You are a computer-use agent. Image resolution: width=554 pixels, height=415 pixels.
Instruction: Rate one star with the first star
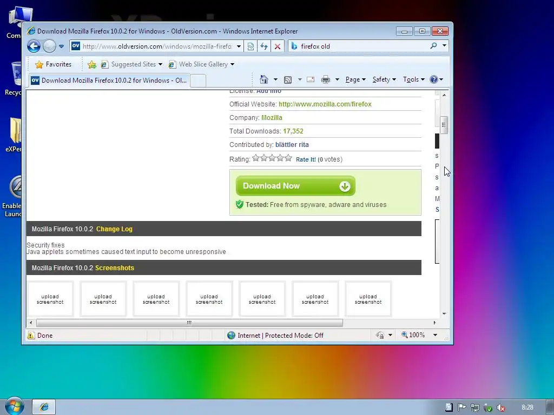coord(256,158)
